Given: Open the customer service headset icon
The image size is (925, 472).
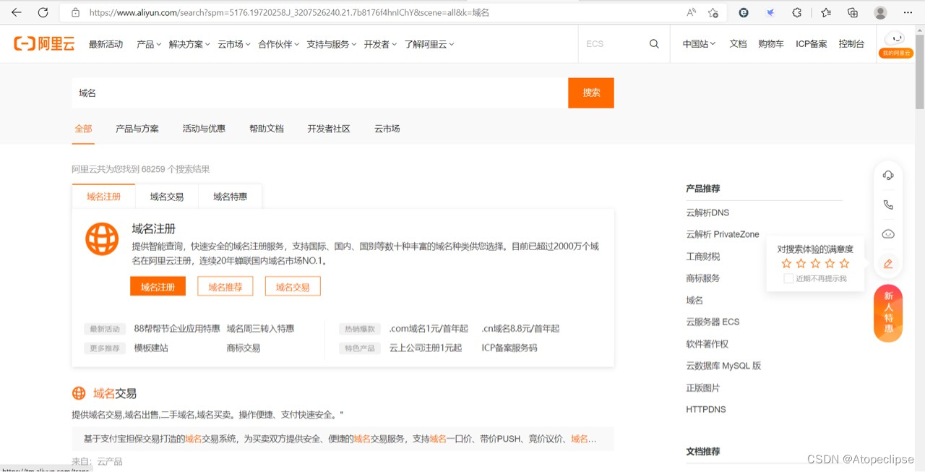Looking at the screenshot, I should pos(888,175).
